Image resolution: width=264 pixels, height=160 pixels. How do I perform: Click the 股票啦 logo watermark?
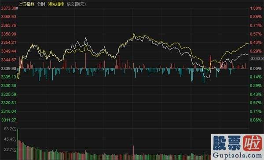click(238, 143)
